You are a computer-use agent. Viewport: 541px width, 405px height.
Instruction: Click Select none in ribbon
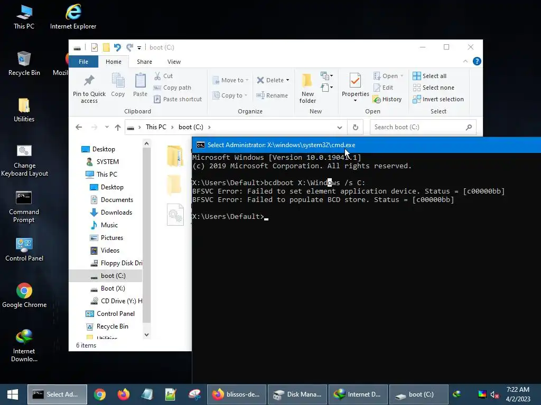pos(434,88)
